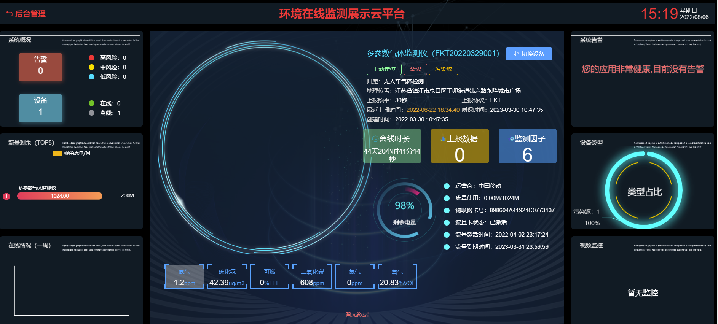The width and height of the screenshot is (718, 324).
Task: Open the 上报数据 card
Action: [x=460, y=146]
